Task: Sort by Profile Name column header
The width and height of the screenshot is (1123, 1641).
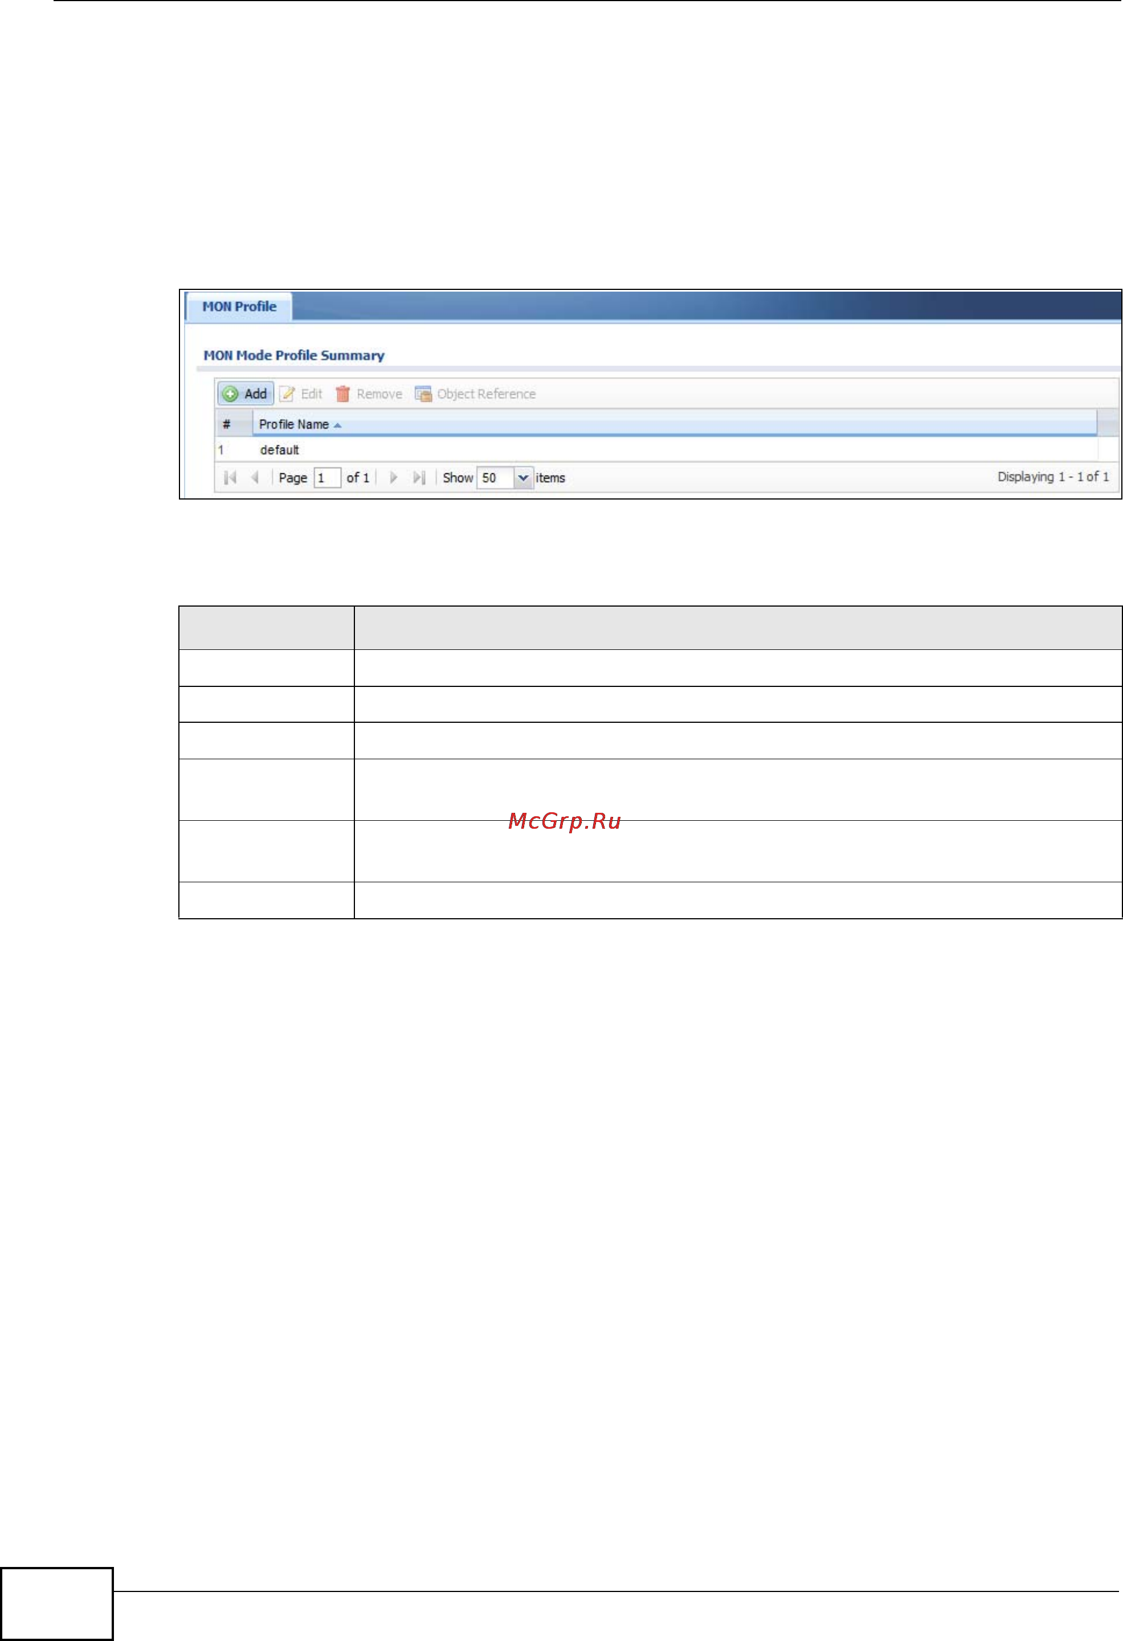Action: [675, 424]
